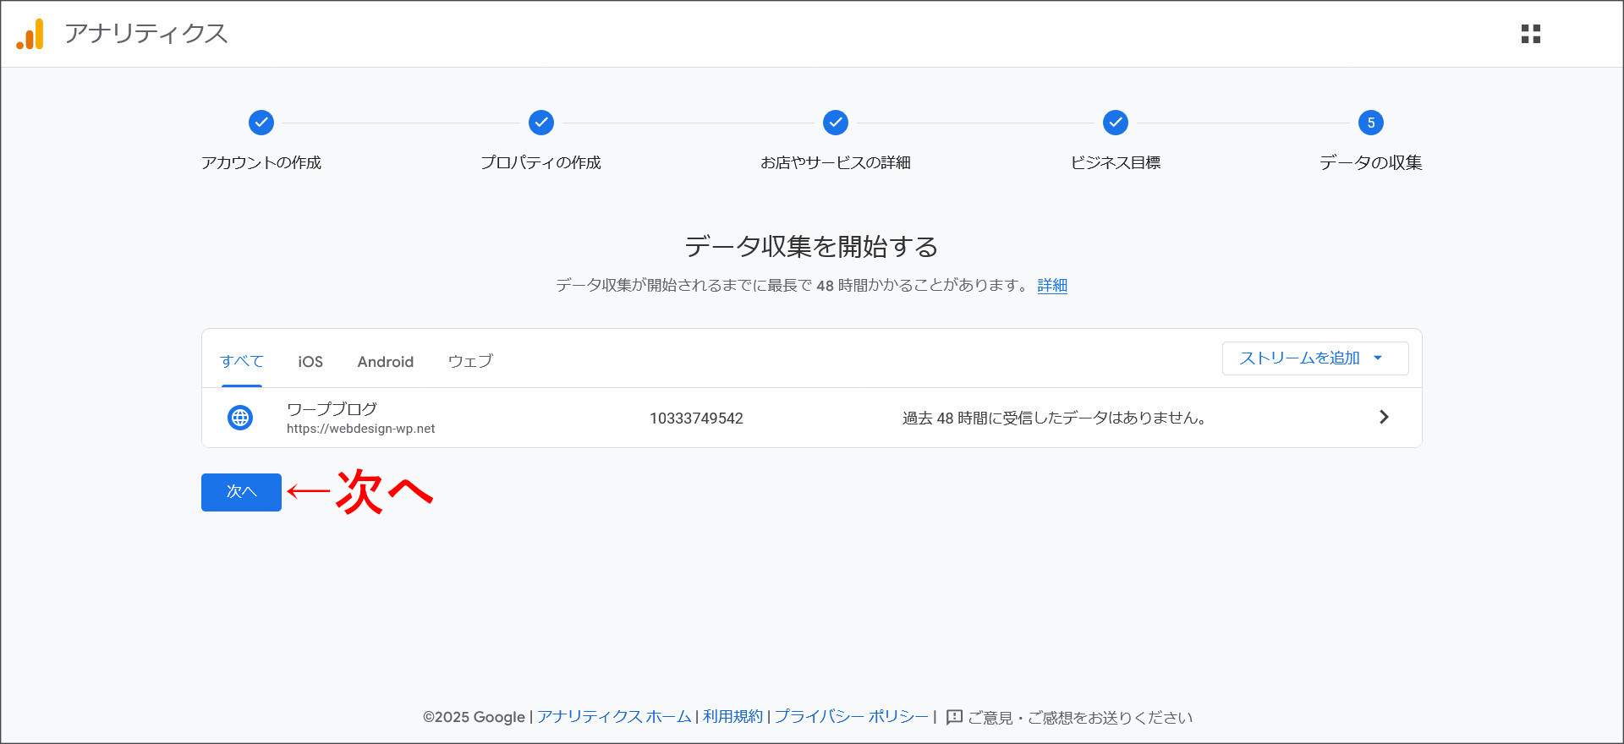Click the データ収集を開始する heading
This screenshot has height=744, width=1624.
(812, 247)
